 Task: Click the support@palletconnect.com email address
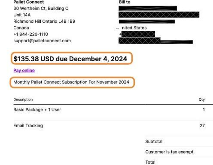42,41
